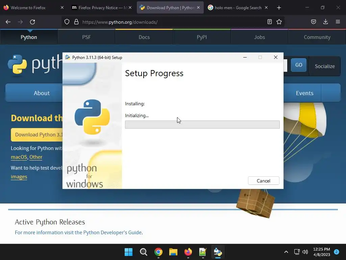Close the Python Setup dialog
This screenshot has height=260, width=346.
[276, 57]
